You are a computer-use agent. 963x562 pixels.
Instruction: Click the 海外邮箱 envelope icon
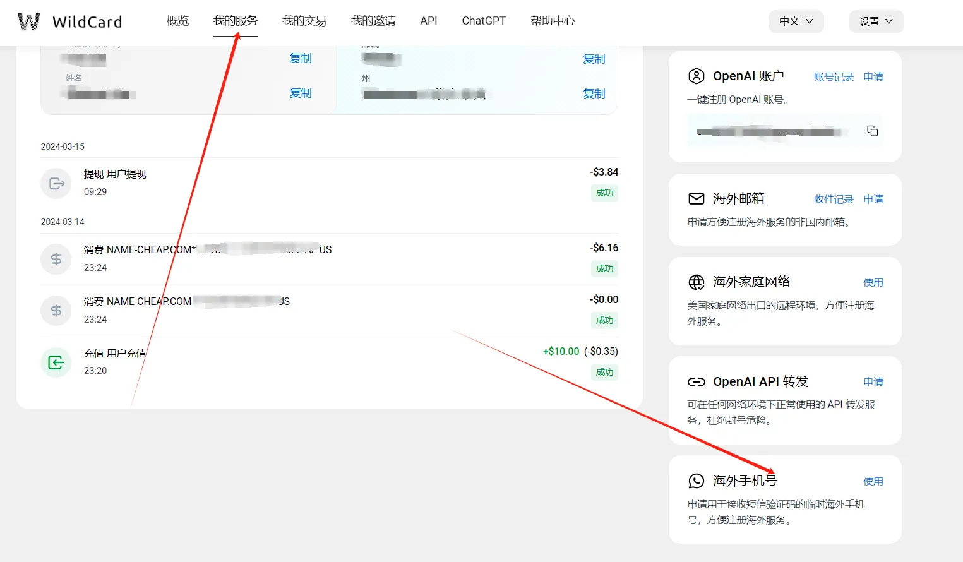(696, 199)
